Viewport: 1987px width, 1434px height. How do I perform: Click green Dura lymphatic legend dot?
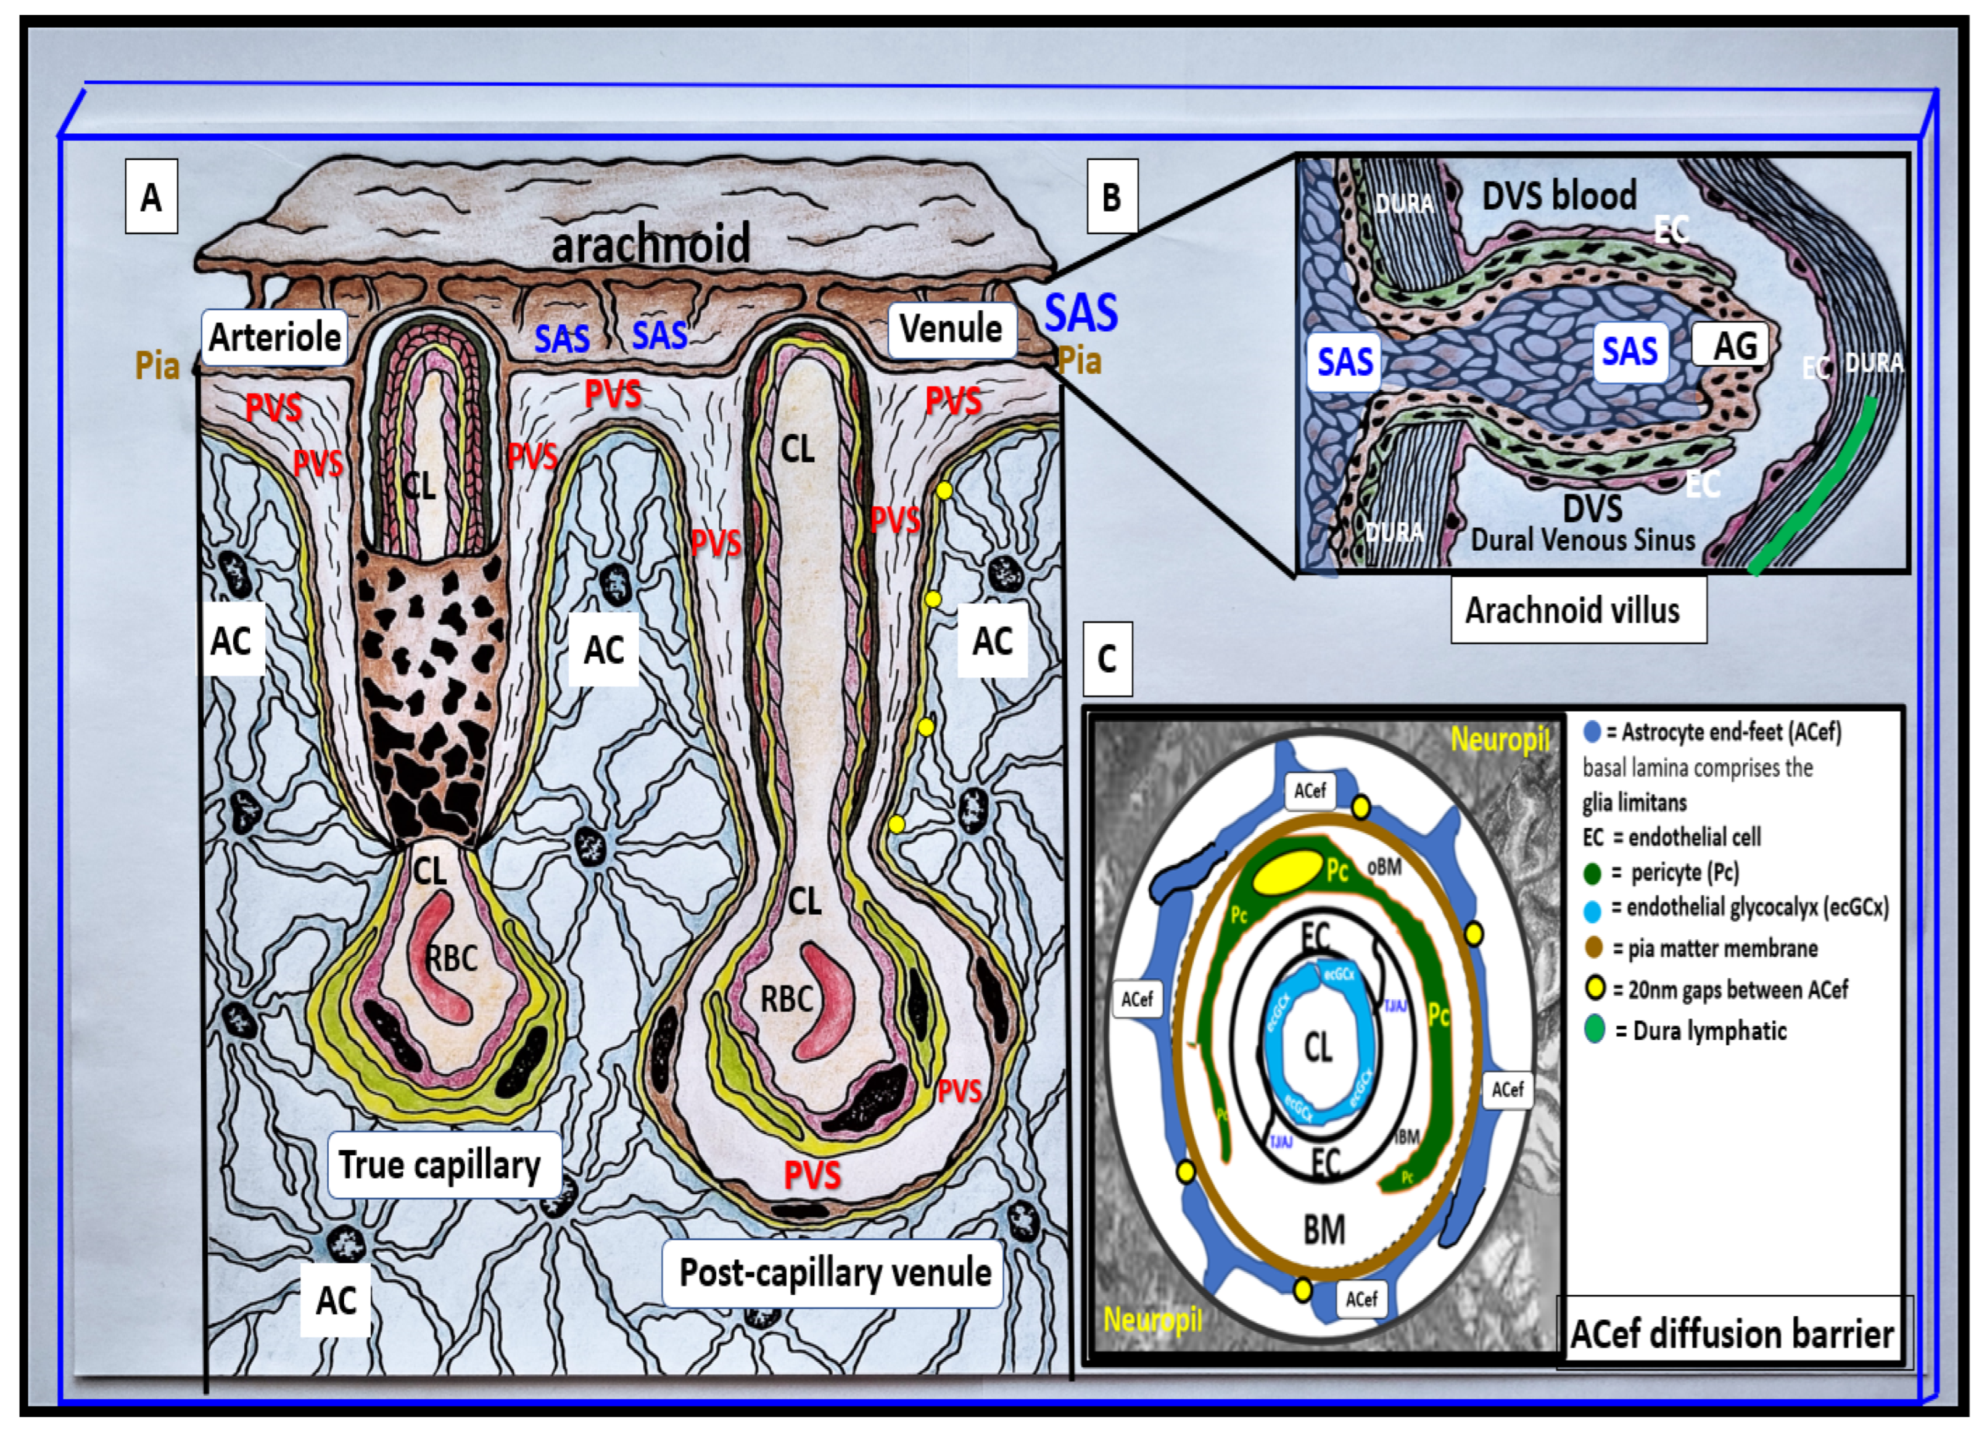pos(1595,1029)
